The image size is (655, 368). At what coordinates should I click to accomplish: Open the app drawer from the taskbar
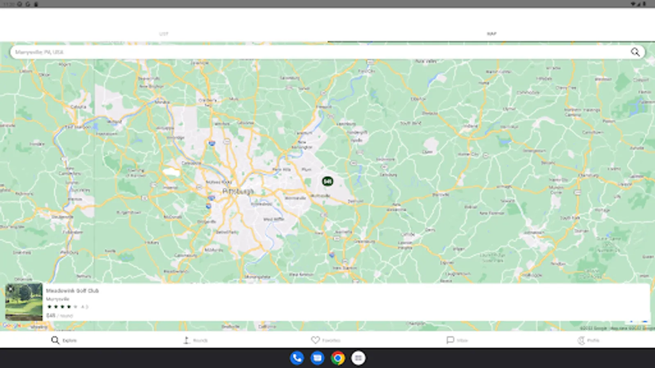tap(358, 358)
